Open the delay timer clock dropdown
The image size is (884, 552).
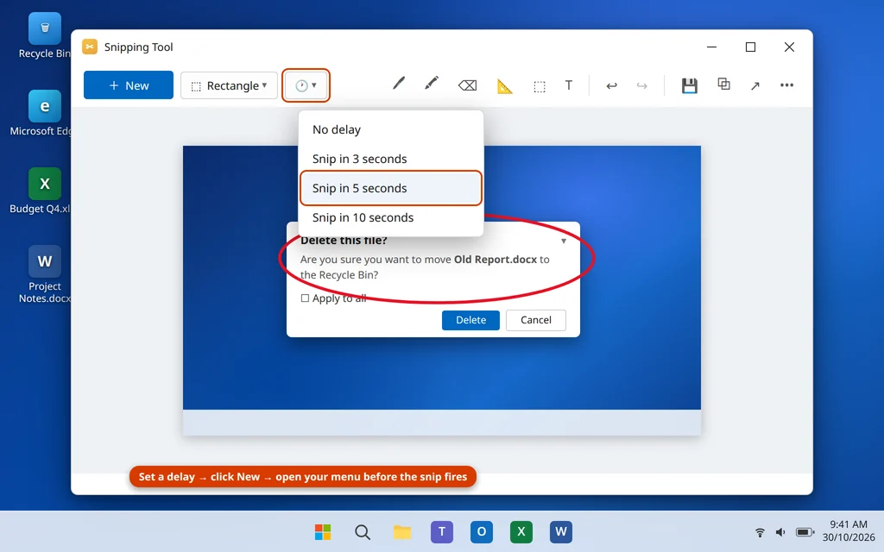pos(306,85)
